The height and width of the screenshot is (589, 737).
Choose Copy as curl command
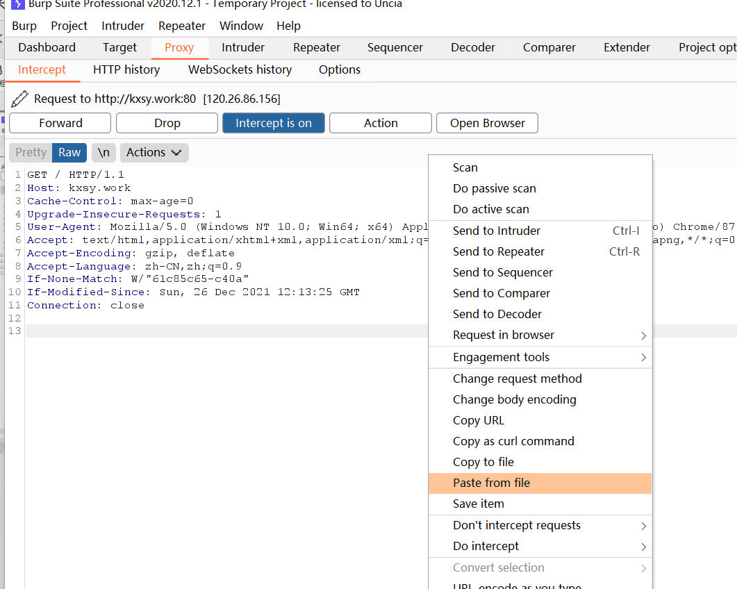click(x=540, y=441)
